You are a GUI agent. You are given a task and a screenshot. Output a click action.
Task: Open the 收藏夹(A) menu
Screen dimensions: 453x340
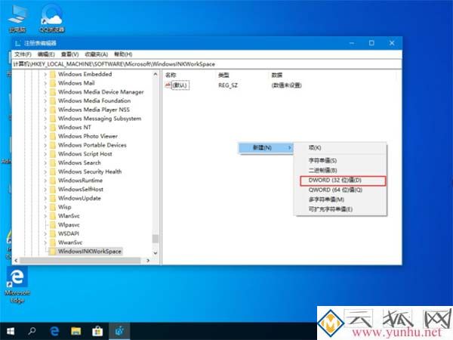point(96,54)
